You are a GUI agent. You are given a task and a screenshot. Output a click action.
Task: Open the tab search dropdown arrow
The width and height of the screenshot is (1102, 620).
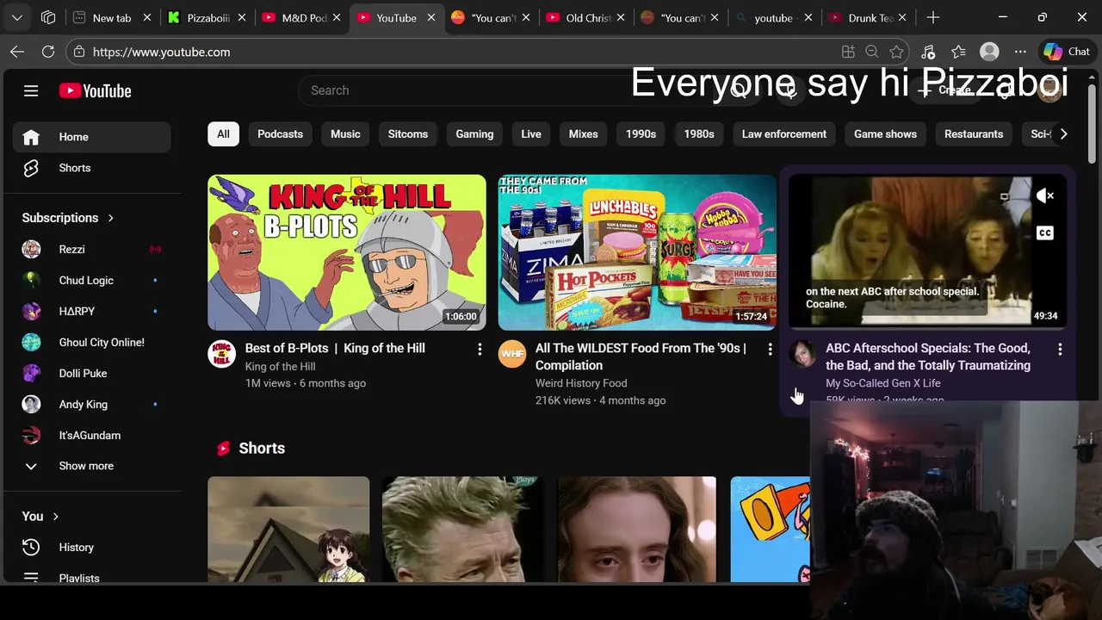click(17, 17)
